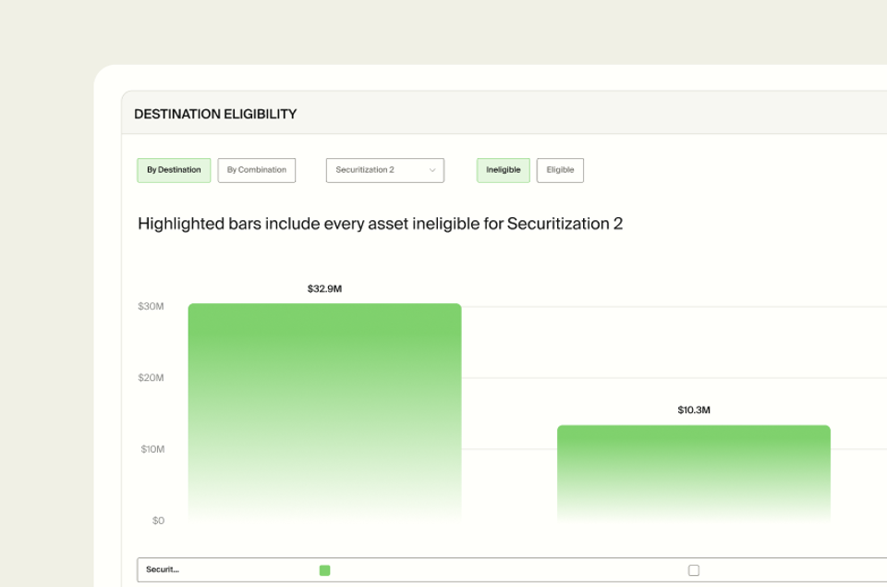The image size is (887, 587).
Task: Select the Ineligible filter
Action: coord(503,170)
